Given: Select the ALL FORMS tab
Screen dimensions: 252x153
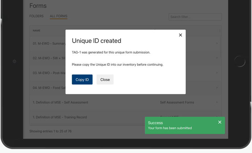Looking at the screenshot, I should pyautogui.click(x=59, y=16).
